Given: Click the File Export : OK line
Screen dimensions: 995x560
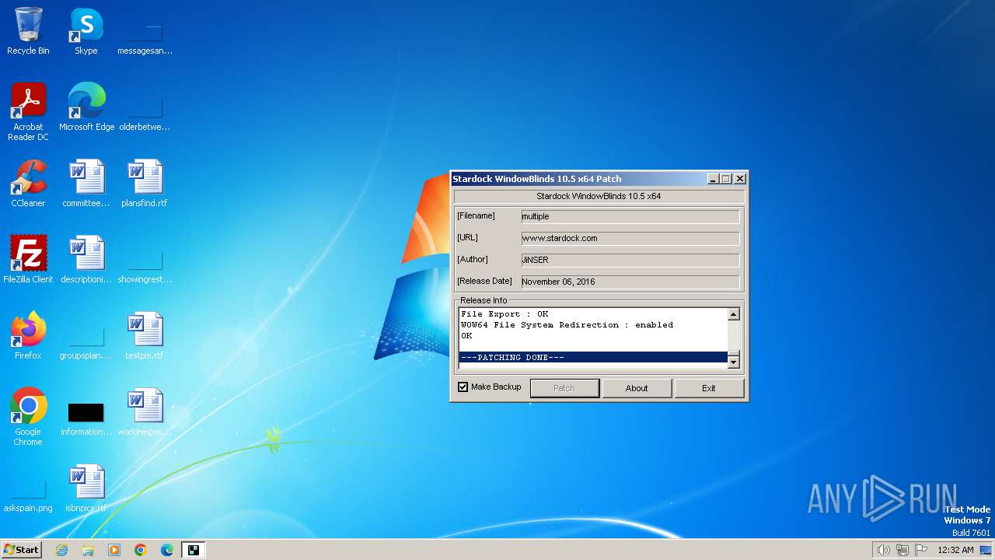Looking at the screenshot, I should 504,314.
